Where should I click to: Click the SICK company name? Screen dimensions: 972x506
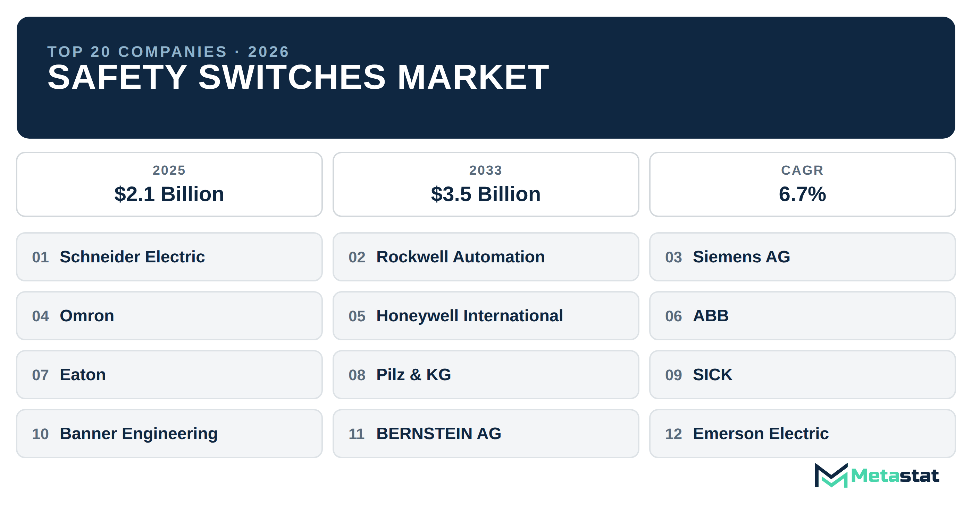tap(712, 375)
